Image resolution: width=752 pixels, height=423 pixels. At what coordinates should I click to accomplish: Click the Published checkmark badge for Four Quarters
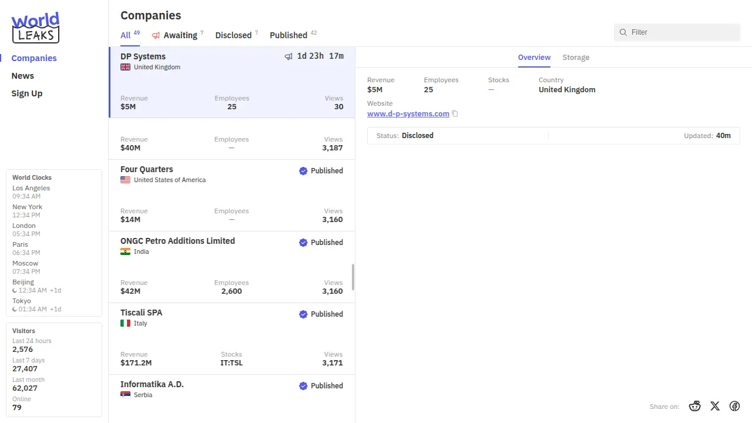303,171
